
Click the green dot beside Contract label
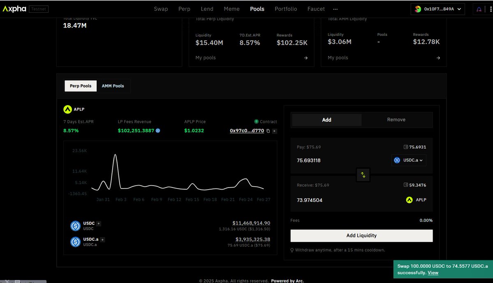coord(256,121)
